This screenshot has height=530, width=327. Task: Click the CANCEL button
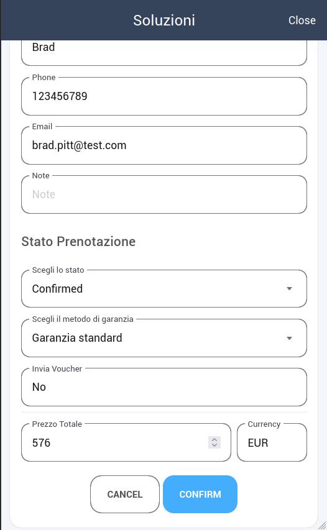(x=125, y=494)
